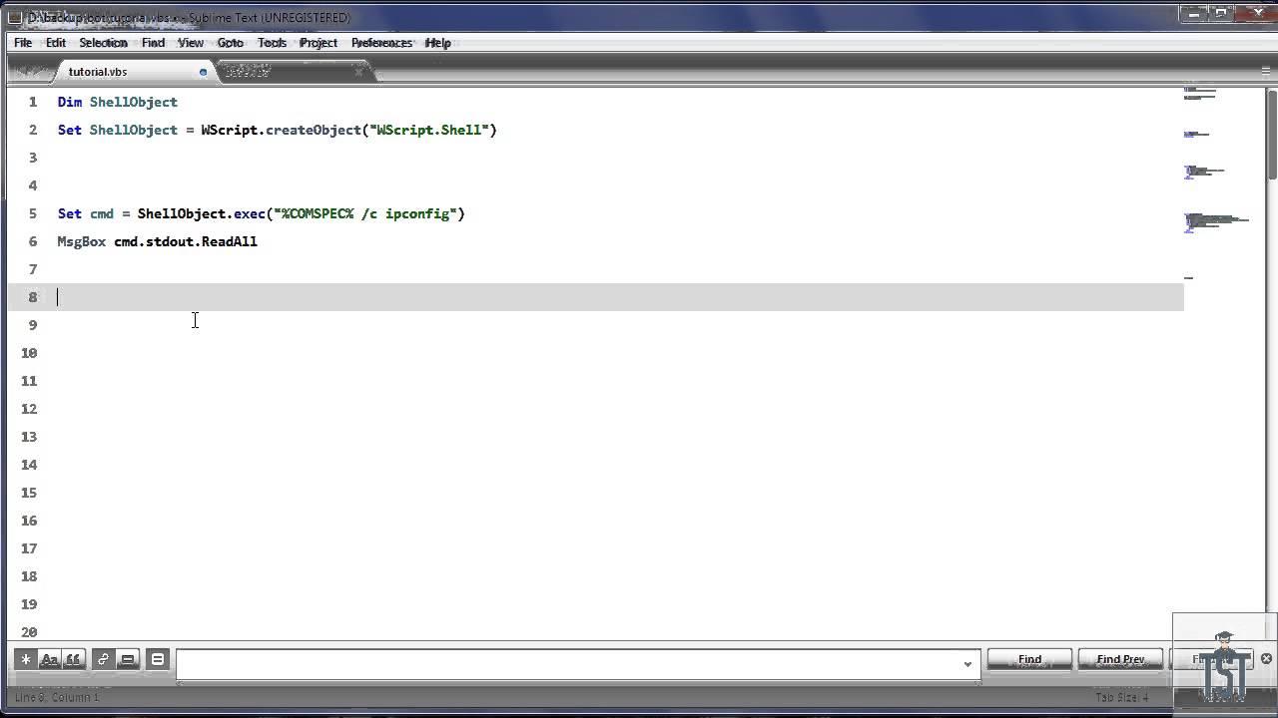Click the find text input field
This screenshot has width=1278, height=718.
click(x=579, y=663)
